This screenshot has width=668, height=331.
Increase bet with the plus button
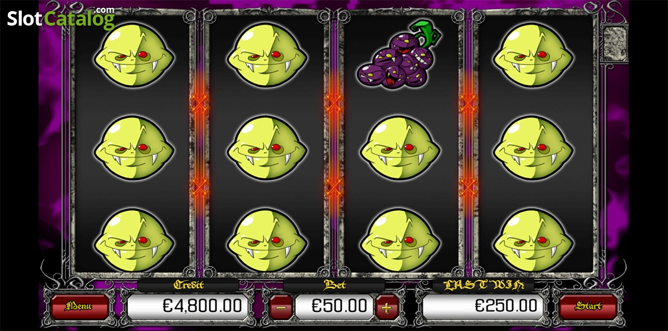386,307
